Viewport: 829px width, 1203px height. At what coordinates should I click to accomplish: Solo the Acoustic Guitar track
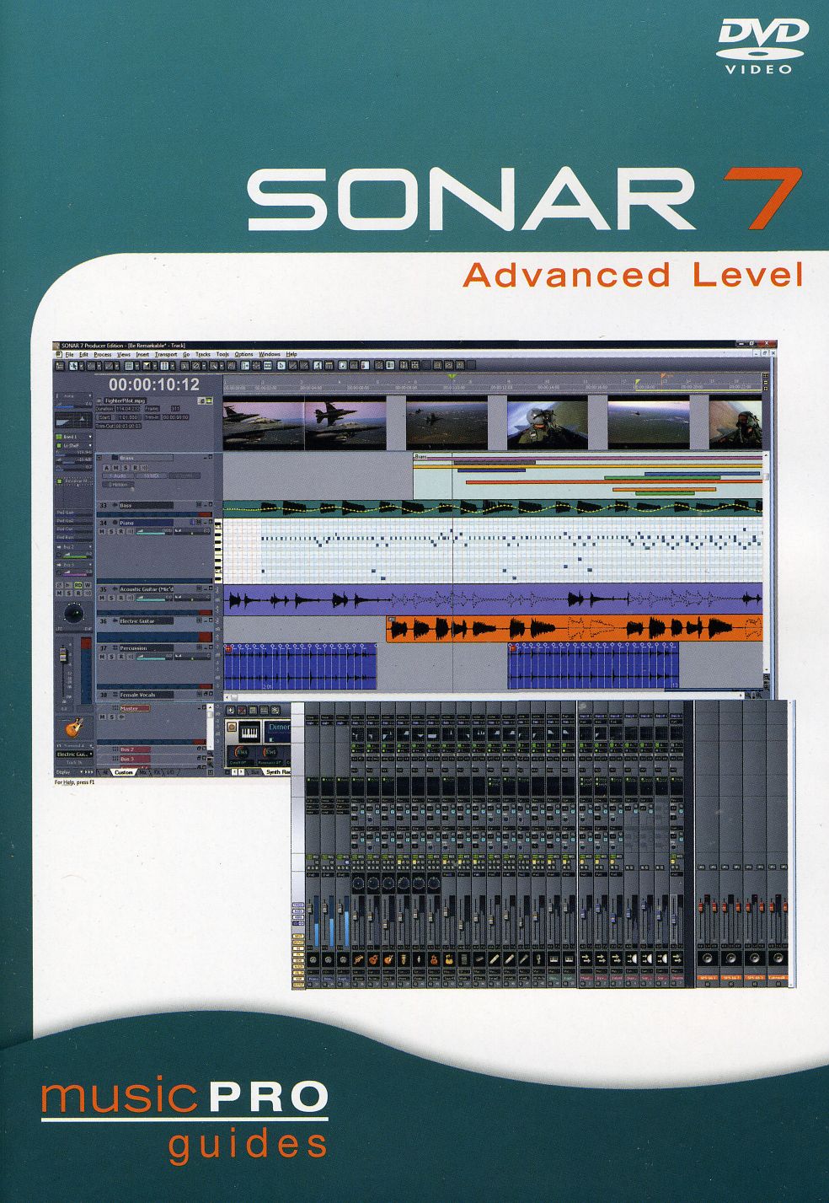coord(113,598)
